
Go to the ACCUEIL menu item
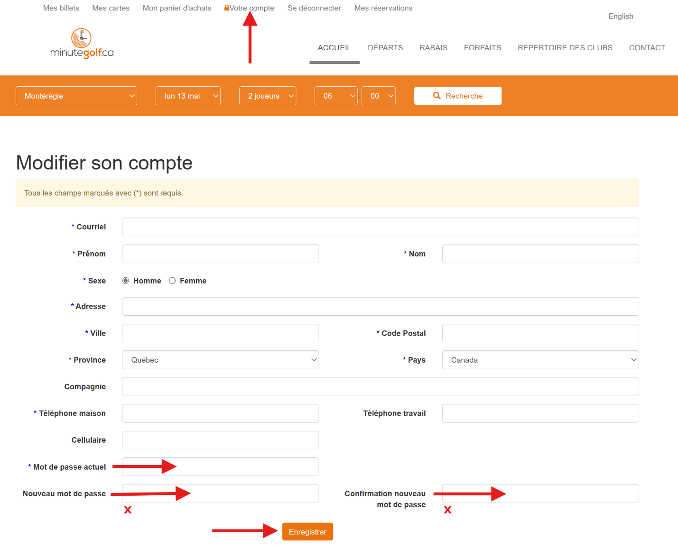334,48
